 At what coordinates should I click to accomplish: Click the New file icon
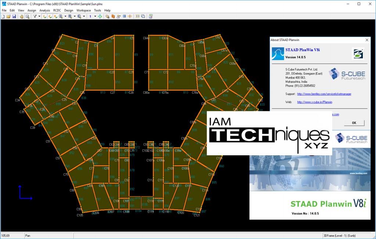tap(3, 16)
